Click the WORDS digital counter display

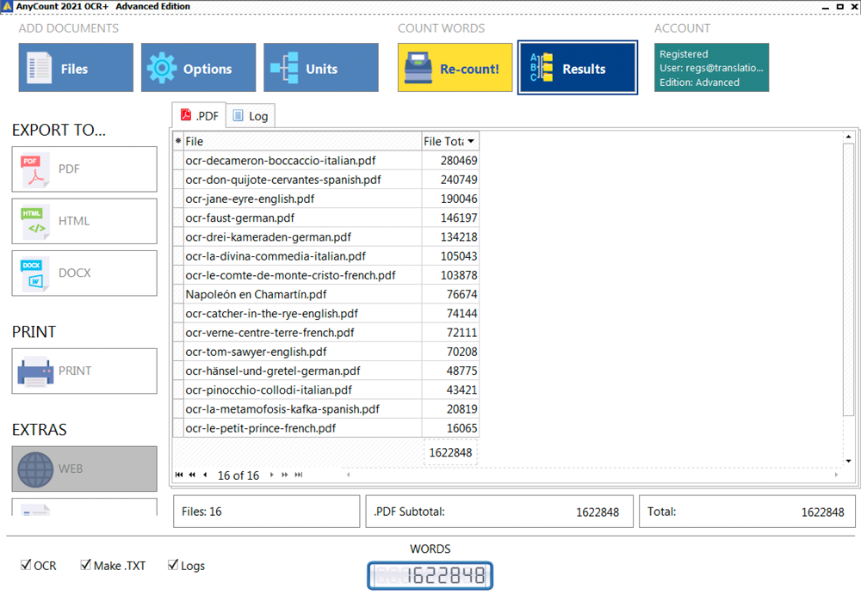click(430, 576)
